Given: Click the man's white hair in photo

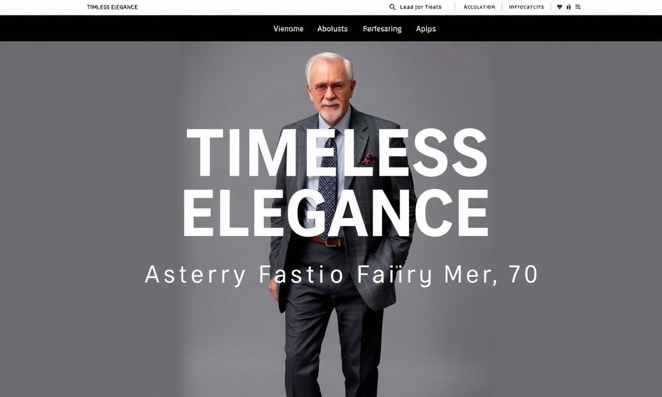Looking at the screenshot, I should click(x=329, y=65).
